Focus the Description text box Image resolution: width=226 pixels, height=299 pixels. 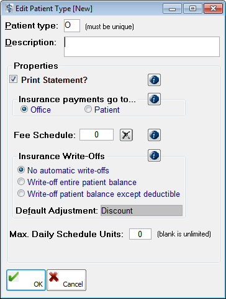click(142, 46)
